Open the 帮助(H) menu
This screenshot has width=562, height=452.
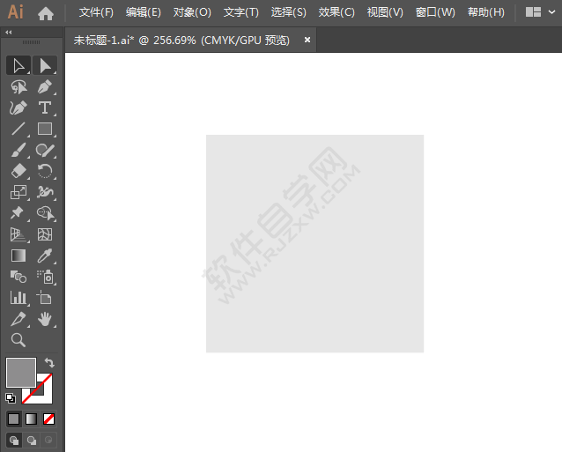point(486,12)
